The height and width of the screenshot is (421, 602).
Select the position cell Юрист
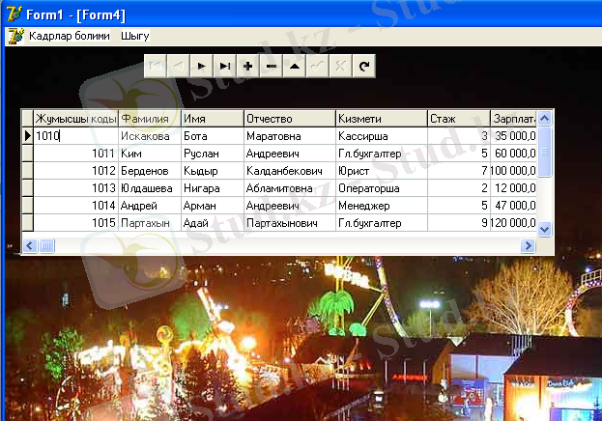382,171
